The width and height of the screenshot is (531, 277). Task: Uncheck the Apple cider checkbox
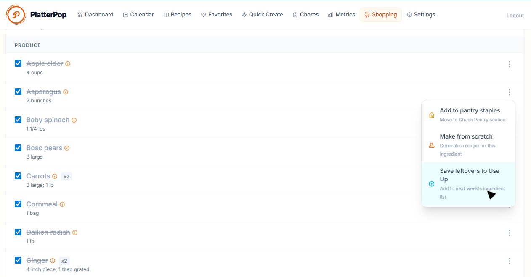coord(18,63)
